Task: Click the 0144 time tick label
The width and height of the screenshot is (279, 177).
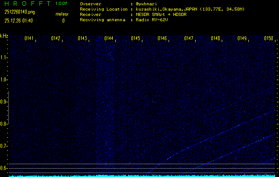Action: click(x=109, y=38)
